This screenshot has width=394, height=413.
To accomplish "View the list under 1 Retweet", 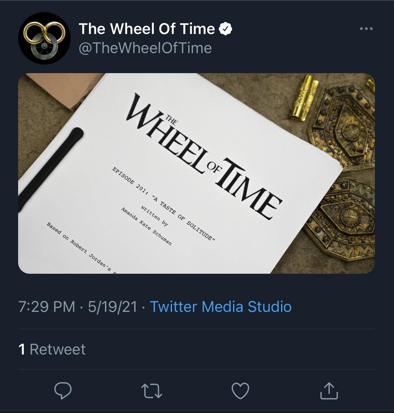I will pyautogui.click(x=52, y=349).
